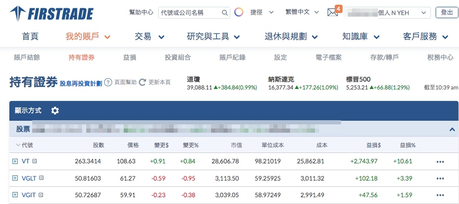Click the 登出 button

coord(447,12)
